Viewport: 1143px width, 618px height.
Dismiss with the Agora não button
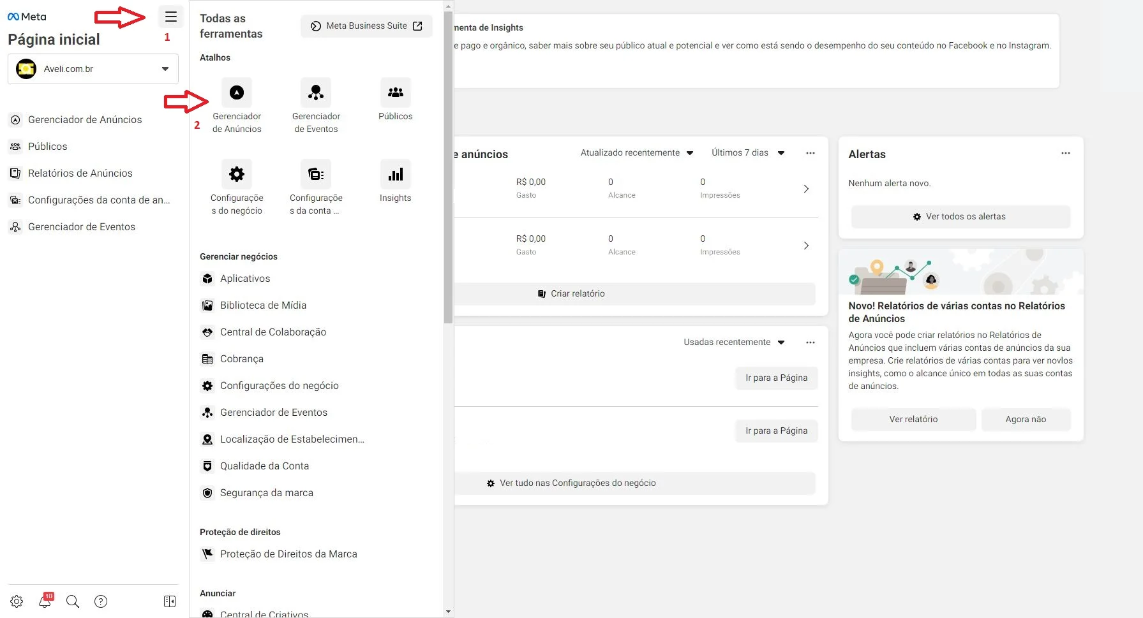(x=1026, y=420)
